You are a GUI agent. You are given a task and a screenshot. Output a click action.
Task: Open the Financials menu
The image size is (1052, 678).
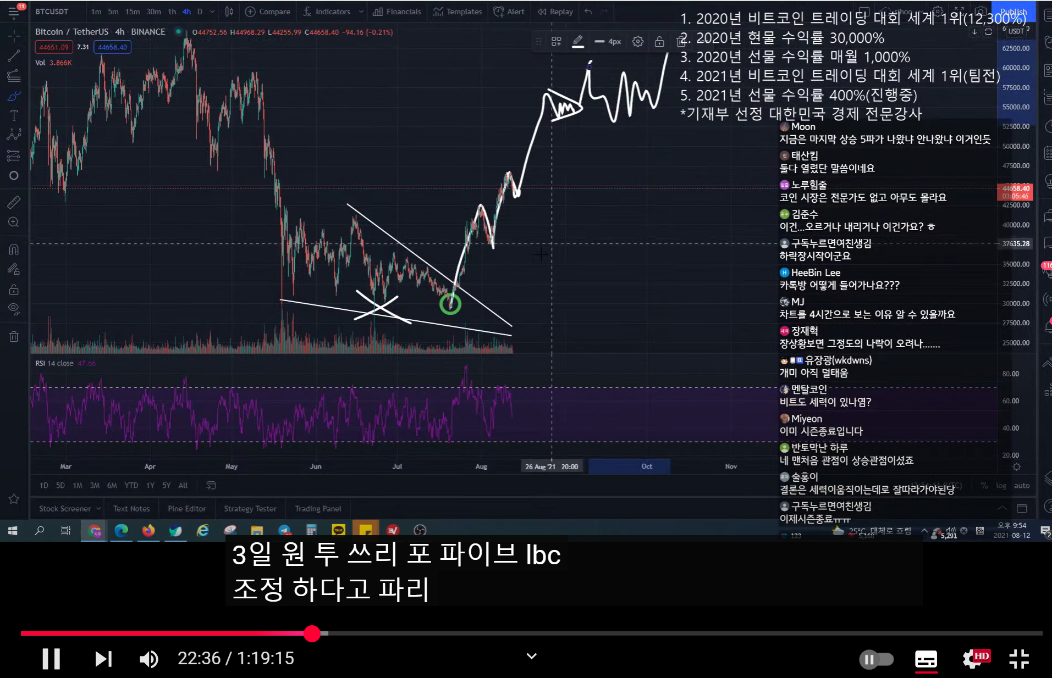(x=397, y=12)
